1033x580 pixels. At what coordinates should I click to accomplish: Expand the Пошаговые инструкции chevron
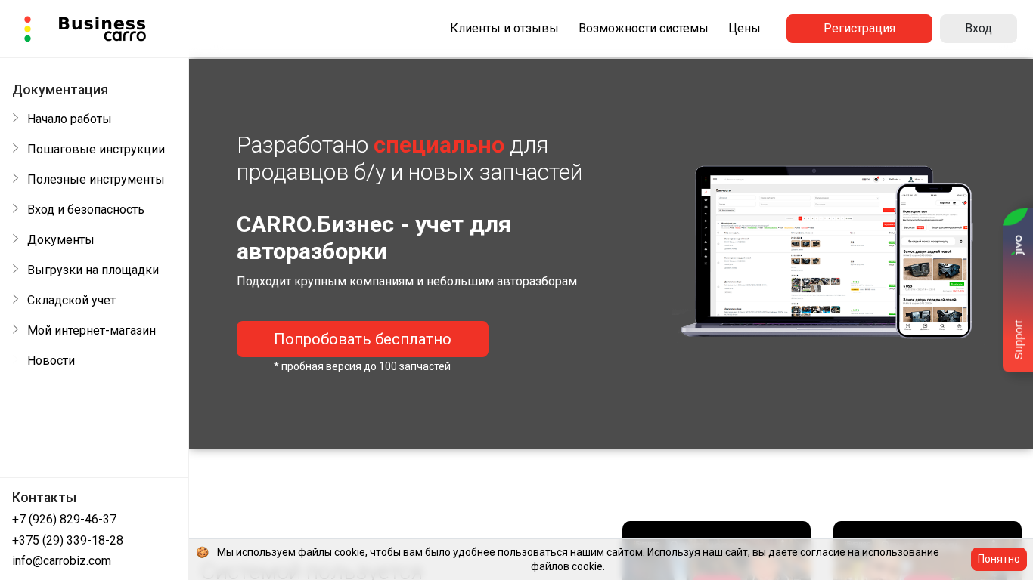(x=16, y=148)
